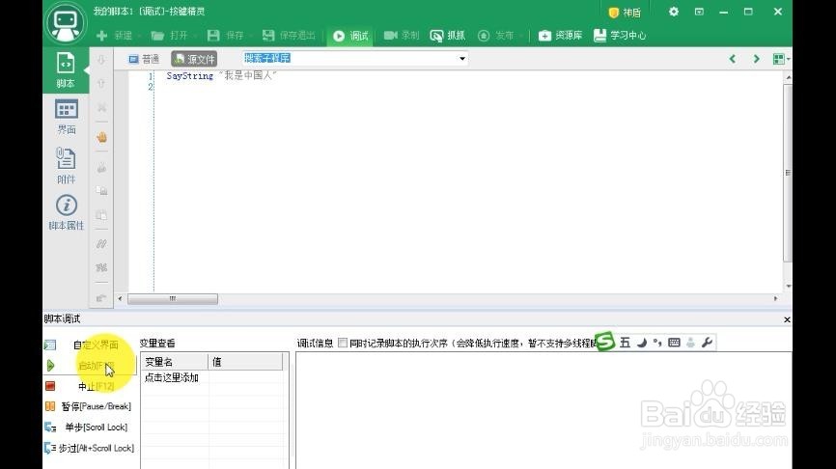The width and height of the screenshot is (836, 469).
Task: Click the 保存 (Save) toolbar button
Action: [225, 36]
